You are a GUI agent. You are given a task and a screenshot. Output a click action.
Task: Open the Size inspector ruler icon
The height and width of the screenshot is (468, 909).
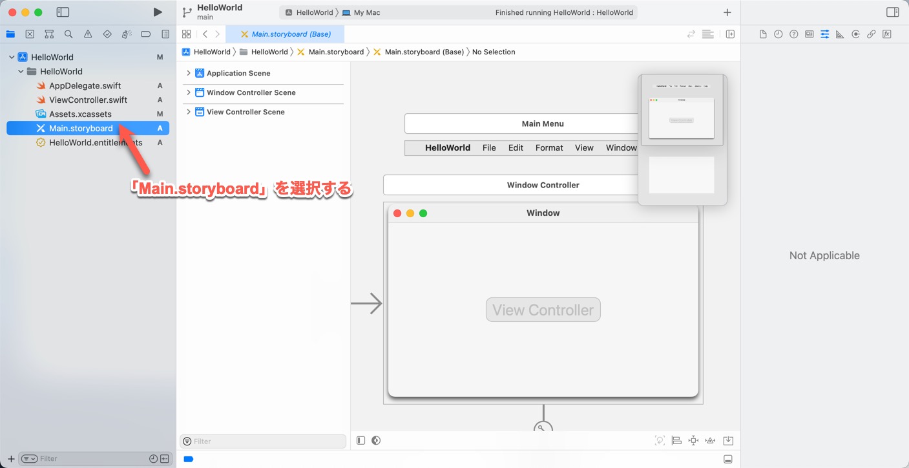(840, 34)
